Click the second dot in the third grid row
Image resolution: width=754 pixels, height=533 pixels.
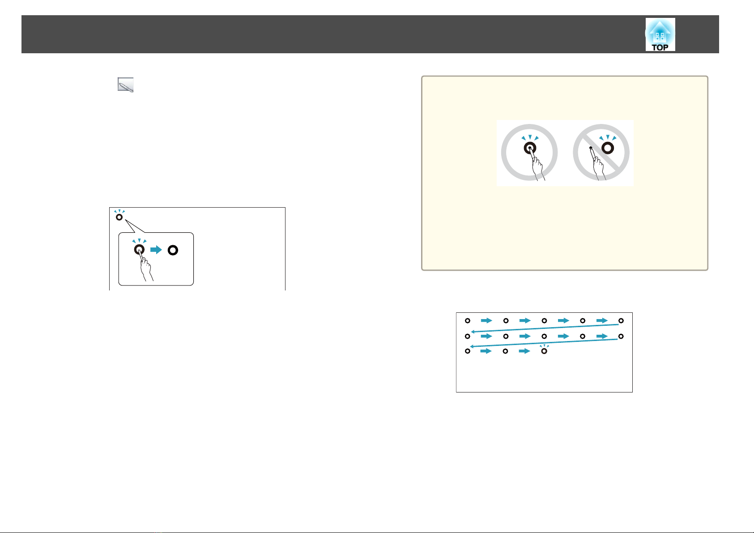coord(506,351)
